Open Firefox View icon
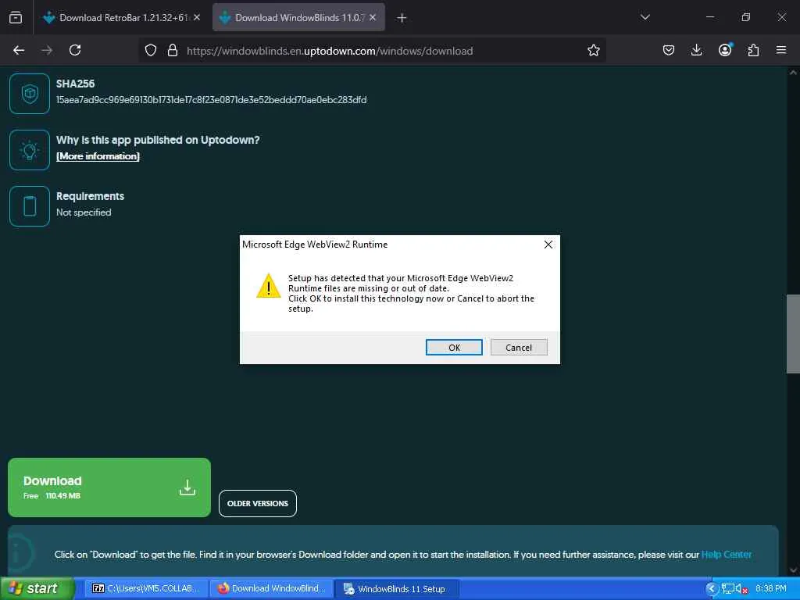This screenshot has width=800, height=600. point(16,18)
